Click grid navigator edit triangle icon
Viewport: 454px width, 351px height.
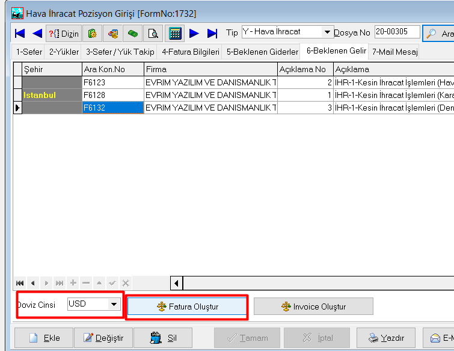(x=99, y=283)
